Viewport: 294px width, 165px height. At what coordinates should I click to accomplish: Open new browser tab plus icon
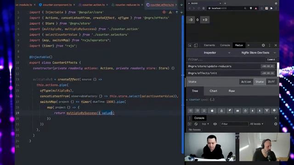tap(225, 3)
